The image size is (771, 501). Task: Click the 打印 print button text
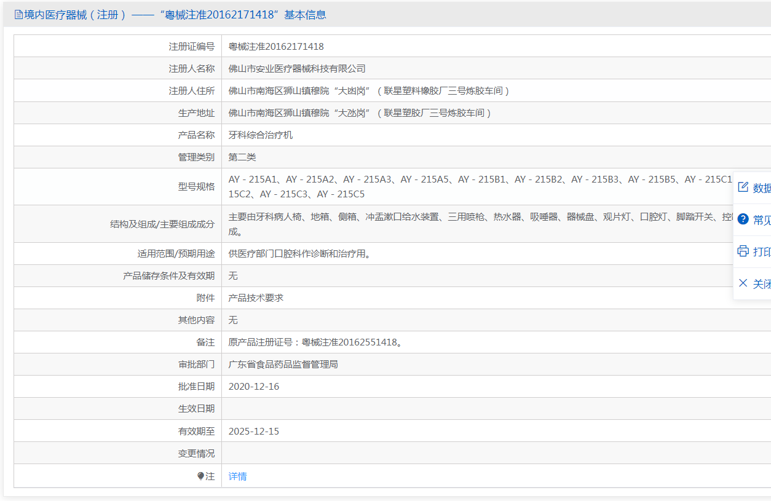[x=762, y=252]
